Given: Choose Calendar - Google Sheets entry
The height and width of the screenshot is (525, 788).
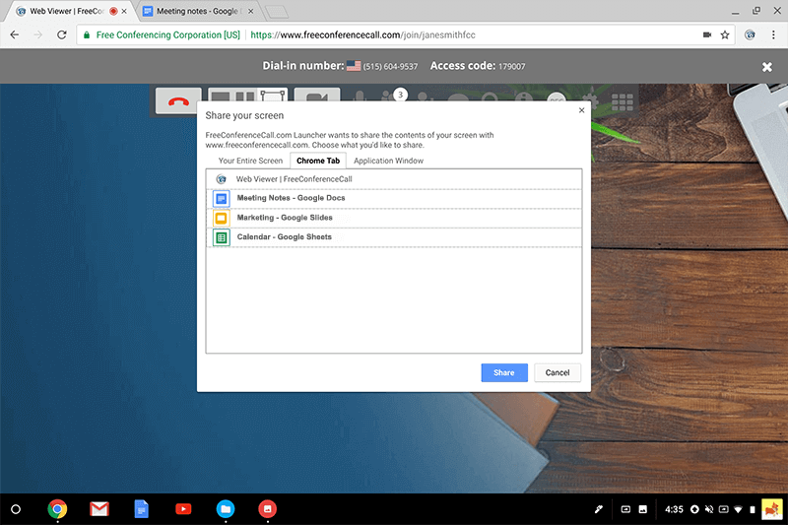Looking at the screenshot, I should click(394, 237).
